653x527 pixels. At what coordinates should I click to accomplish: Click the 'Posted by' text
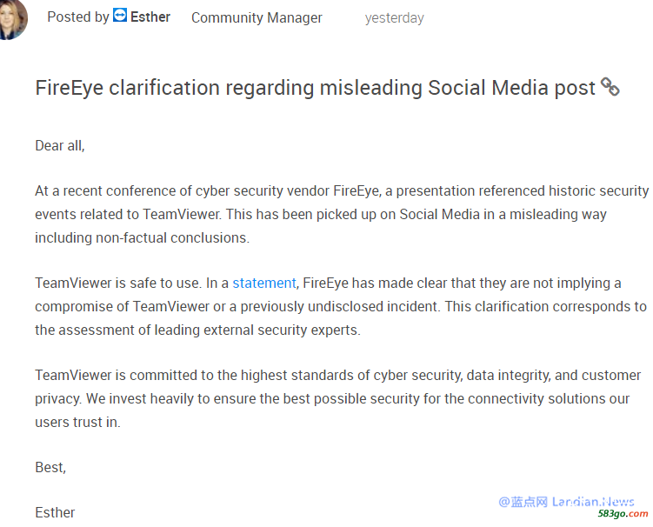pyautogui.click(x=78, y=17)
